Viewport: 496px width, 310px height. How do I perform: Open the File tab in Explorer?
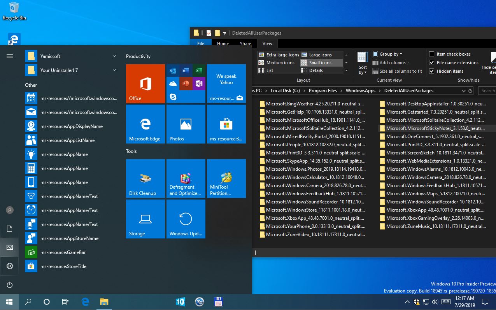click(x=201, y=44)
